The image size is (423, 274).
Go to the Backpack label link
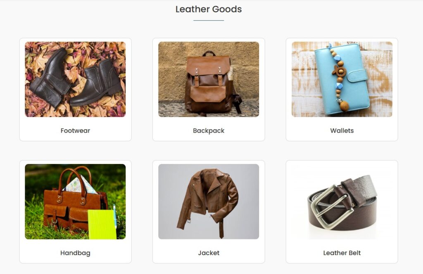pos(209,131)
